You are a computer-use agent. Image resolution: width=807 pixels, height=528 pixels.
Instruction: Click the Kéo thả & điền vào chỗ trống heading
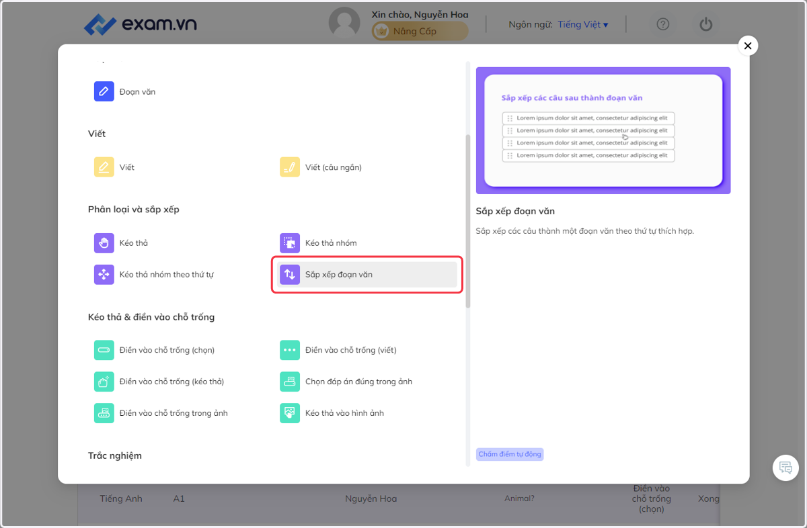click(151, 317)
